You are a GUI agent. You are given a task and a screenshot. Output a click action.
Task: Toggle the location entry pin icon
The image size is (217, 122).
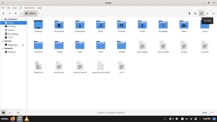(x=189, y=13)
